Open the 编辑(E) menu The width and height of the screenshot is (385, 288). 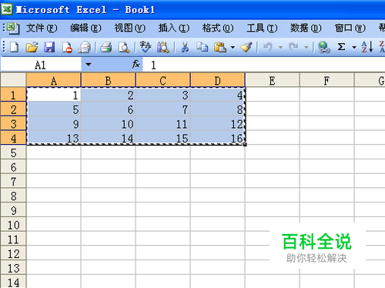click(x=85, y=28)
